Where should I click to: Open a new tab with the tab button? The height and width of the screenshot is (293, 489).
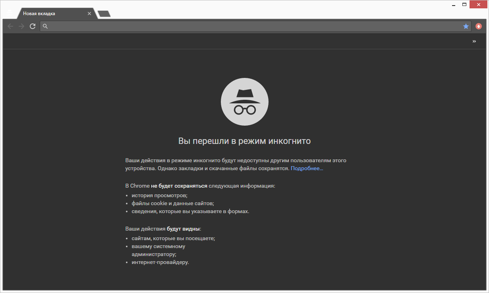point(104,14)
